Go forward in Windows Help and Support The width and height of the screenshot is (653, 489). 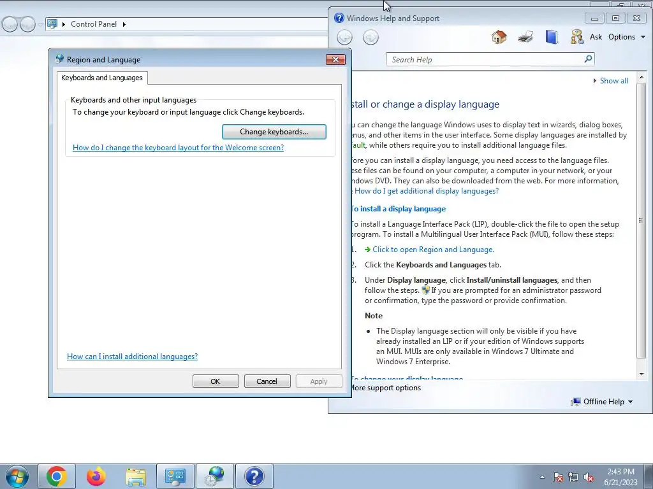click(371, 38)
